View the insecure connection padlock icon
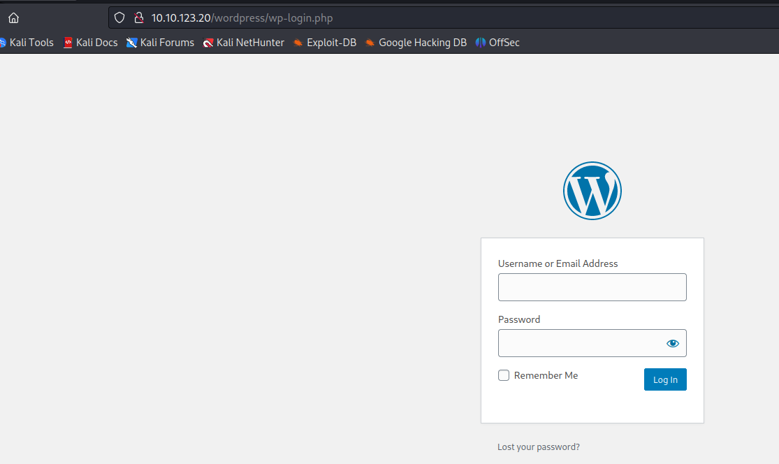The image size is (779, 464). (139, 18)
